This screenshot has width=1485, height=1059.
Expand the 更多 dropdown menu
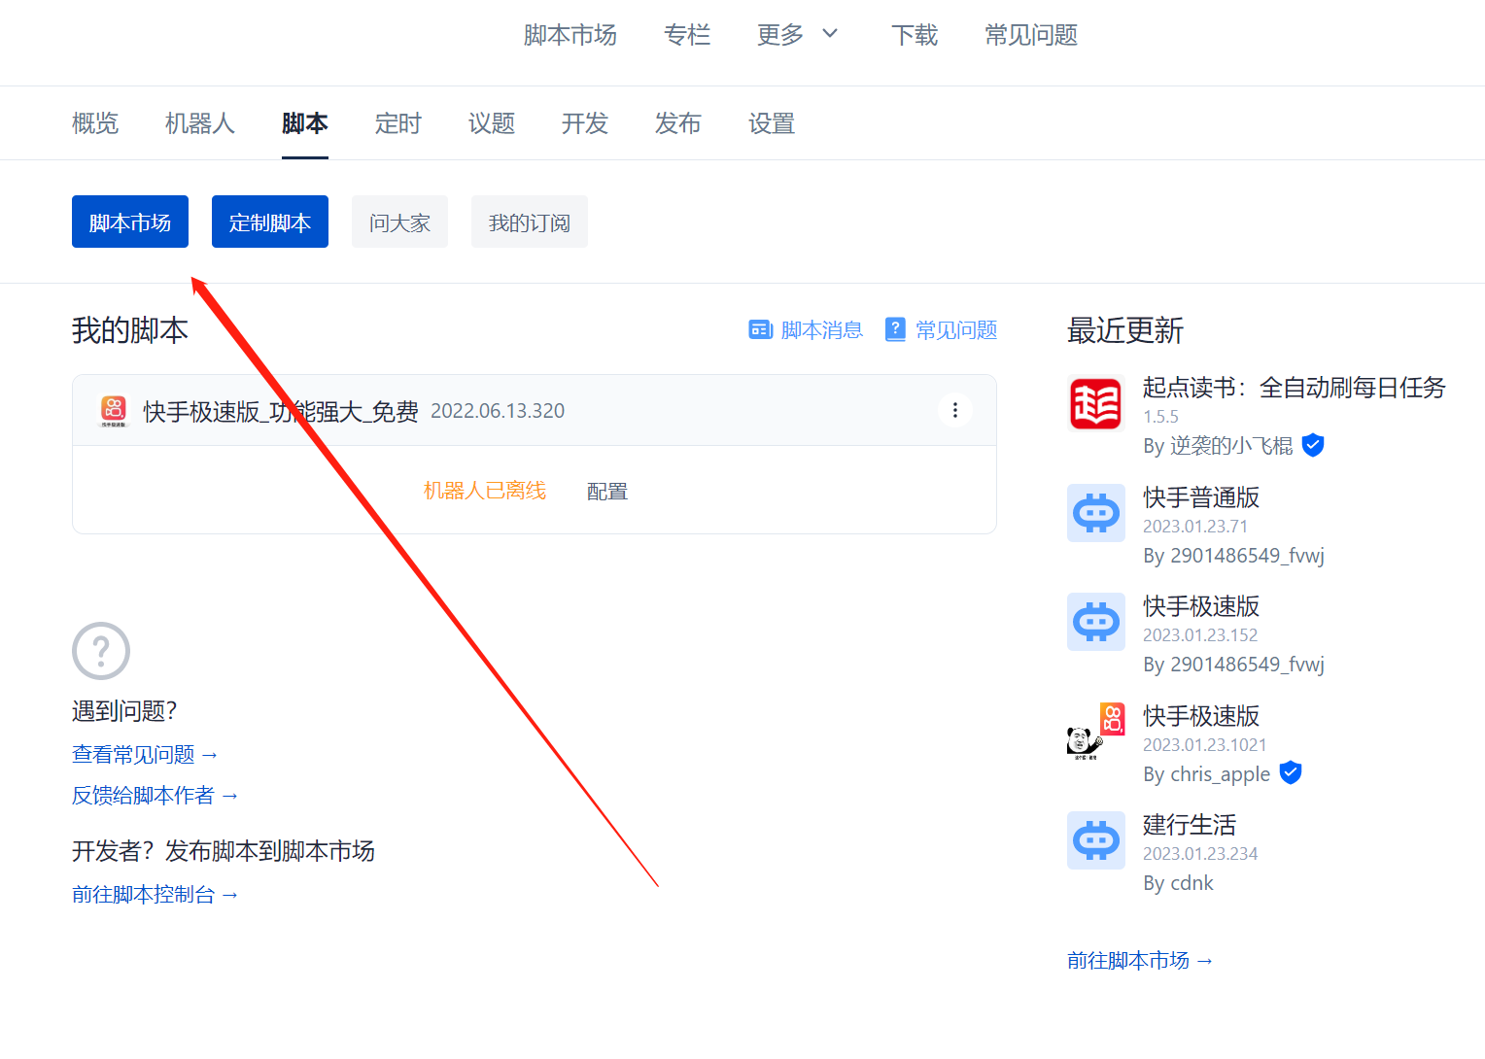point(797,35)
